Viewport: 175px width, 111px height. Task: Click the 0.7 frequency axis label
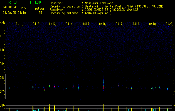[x=2, y=92]
